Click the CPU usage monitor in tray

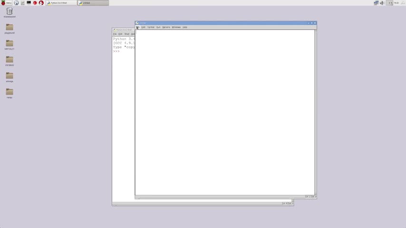coord(389,3)
